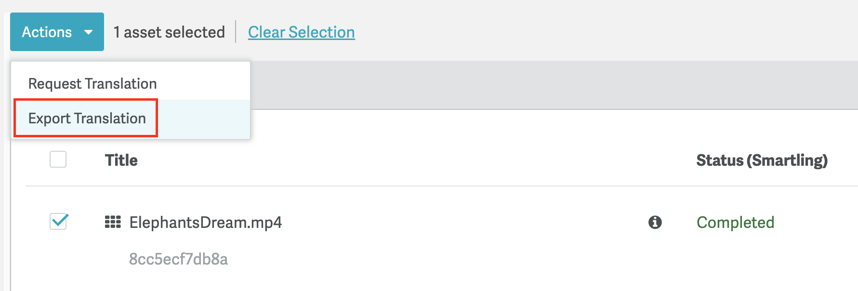This screenshot has height=291, width=858.
Task: Click the Clear Selection link
Action: [x=302, y=32]
